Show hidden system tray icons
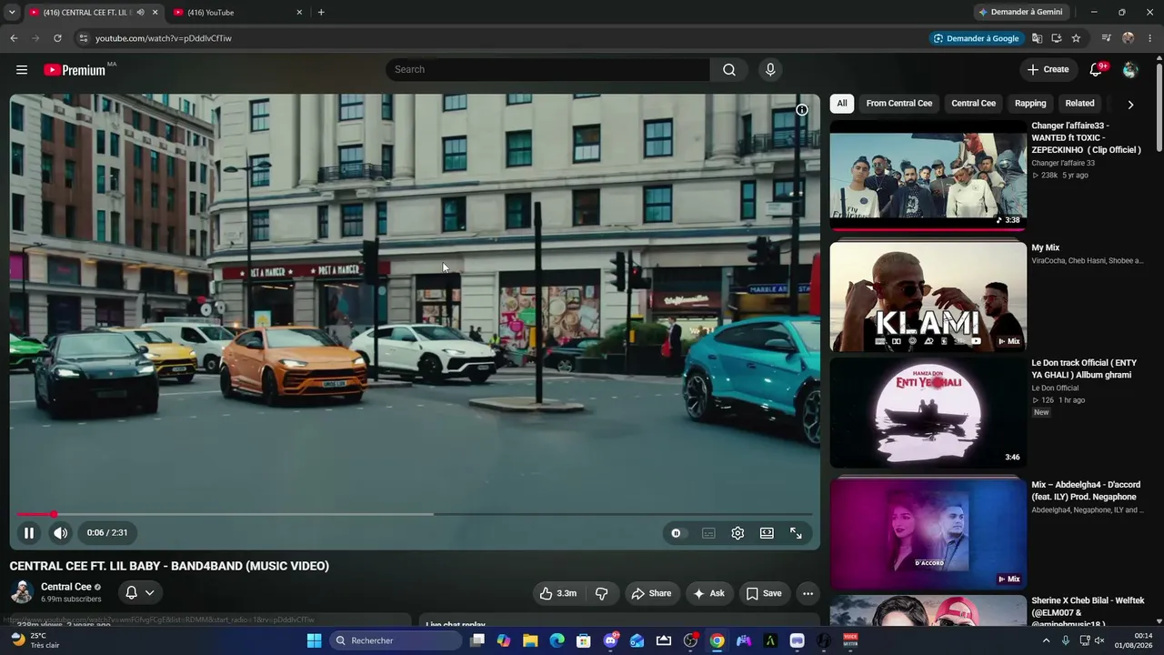The width and height of the screenshot is (1164, 655). tap(1046, 640)
